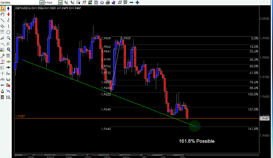Viewport: 273px width, 158px height.
Task: Select the bell alert tool
Action: [x=3, y=91]
